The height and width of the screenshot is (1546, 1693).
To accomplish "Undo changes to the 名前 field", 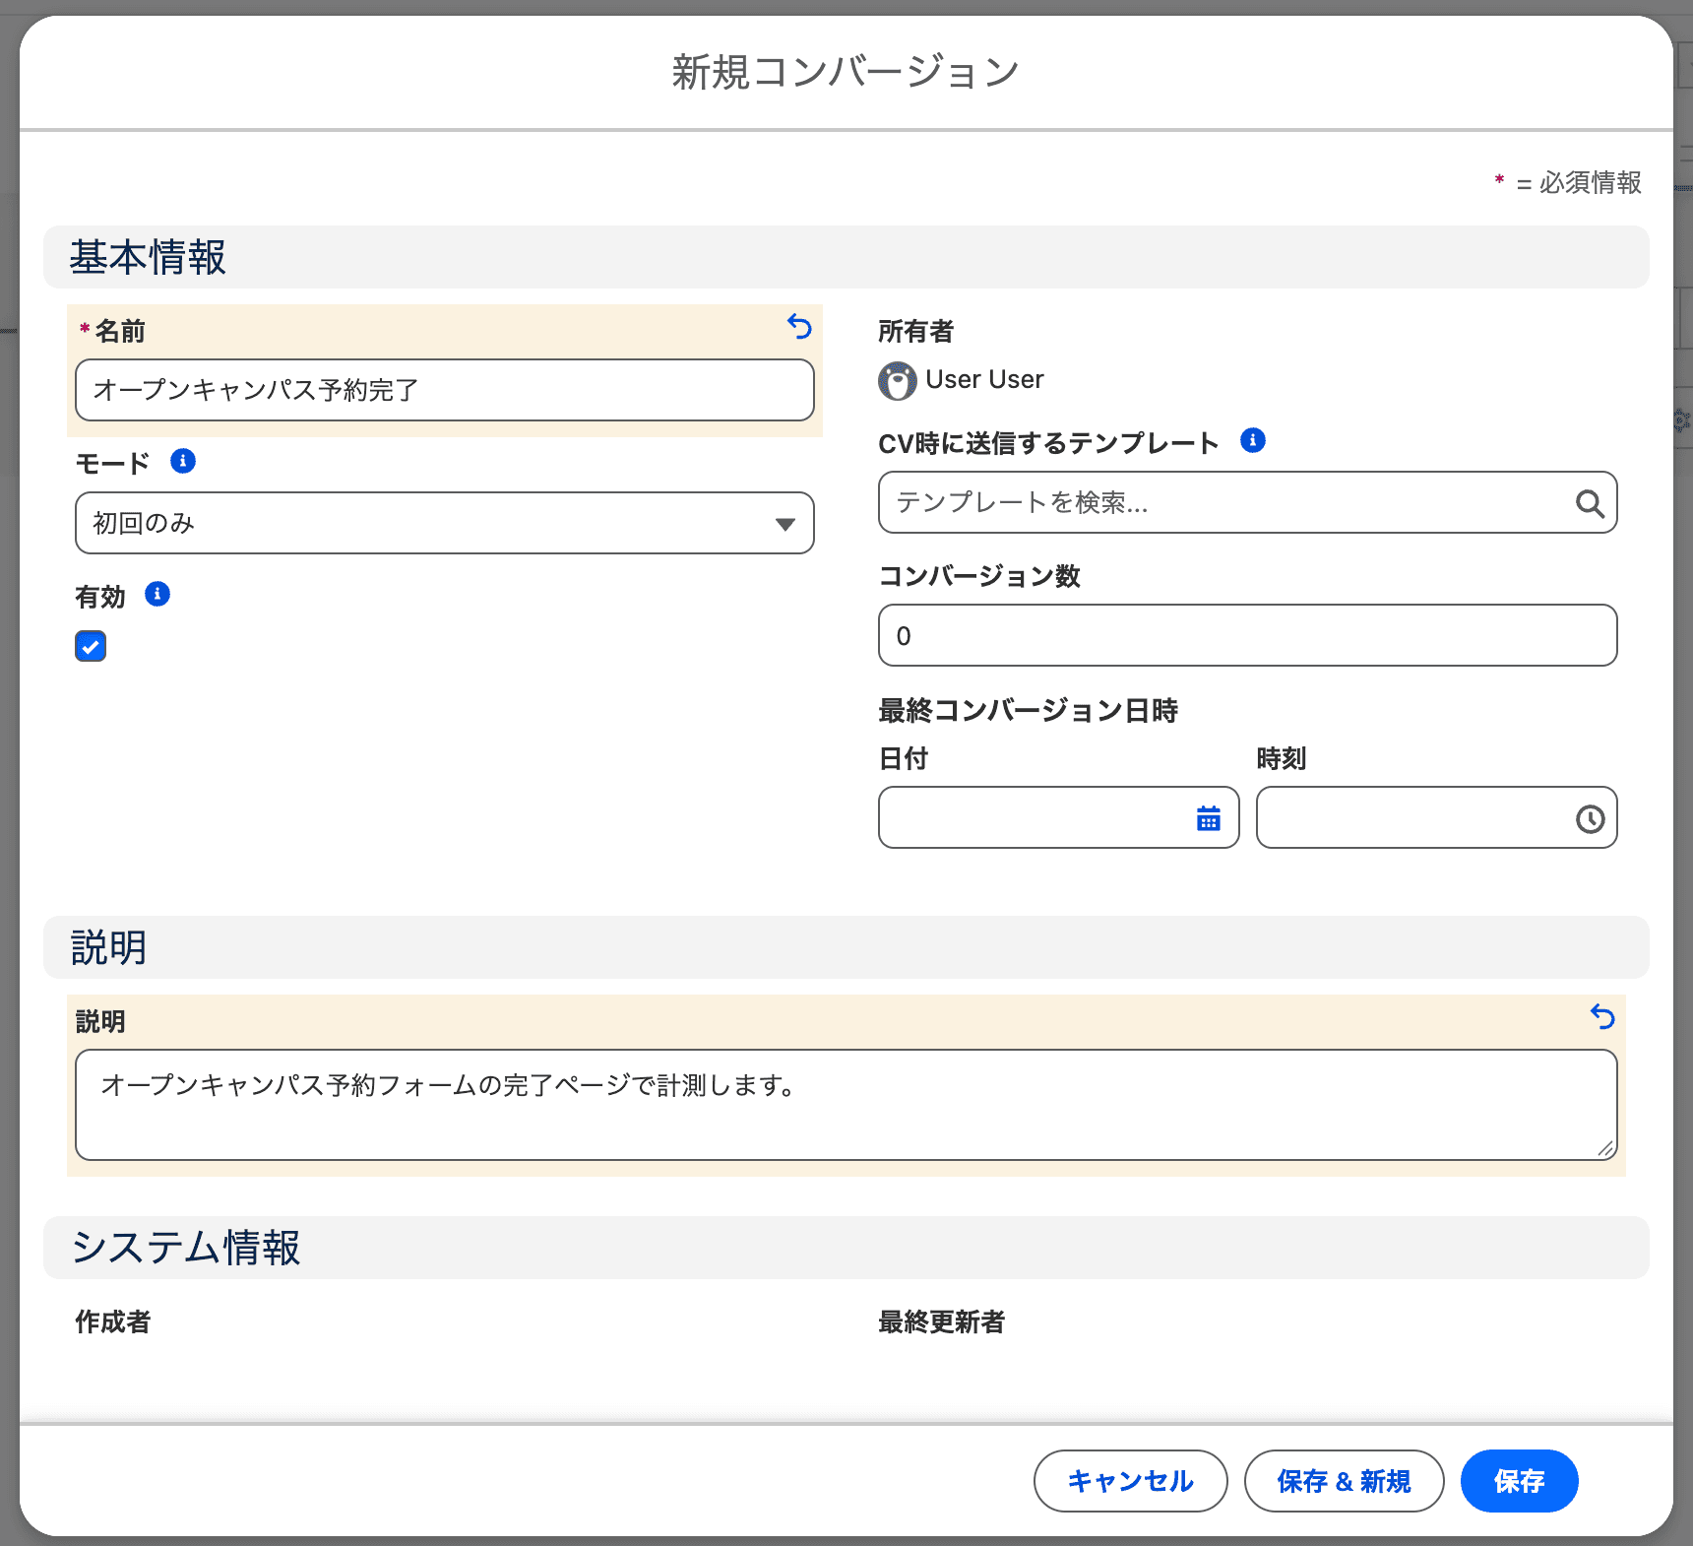I will (x=799, y=327).
